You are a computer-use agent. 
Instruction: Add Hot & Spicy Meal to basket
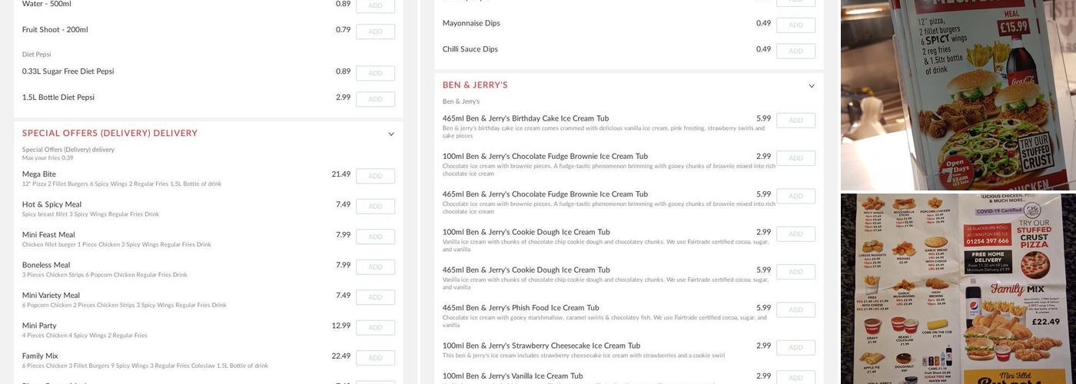coord(375,207)
